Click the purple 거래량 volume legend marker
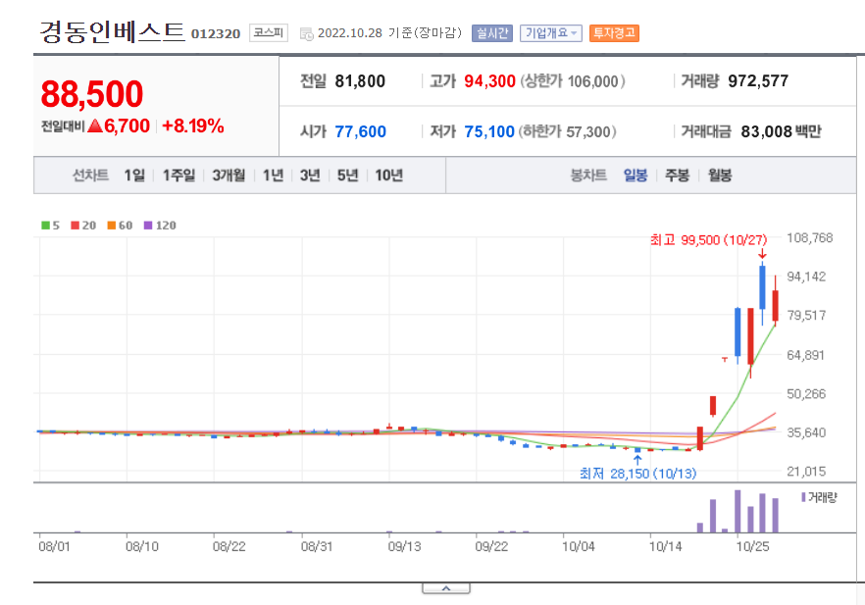Viewport: 865px width, 605px height. pos(804,497)
